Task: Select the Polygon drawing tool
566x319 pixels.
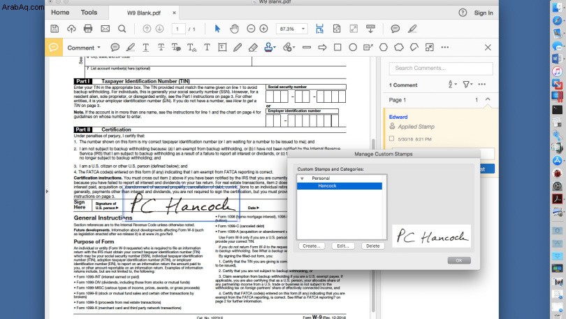Action: click(384, 48)
